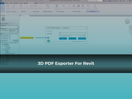Expand the Ceiling Plans tree node
132x99 pixels.
click(x=3, y=49)
